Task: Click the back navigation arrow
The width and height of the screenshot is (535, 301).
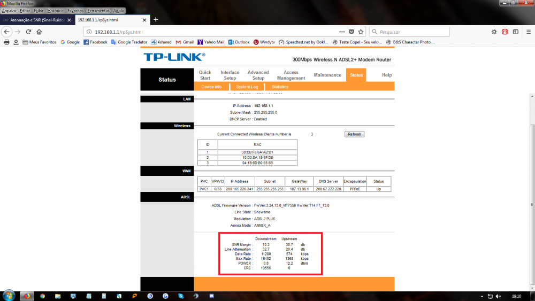Action: [x=6, y=32]
